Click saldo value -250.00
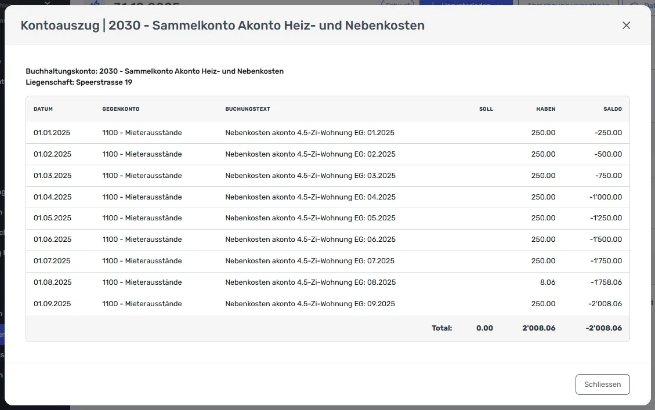655x410 pixels. point(608,133)
